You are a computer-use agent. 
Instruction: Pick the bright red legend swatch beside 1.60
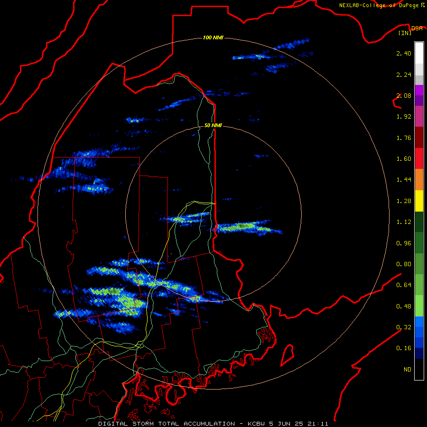click(x=419, y=158)
